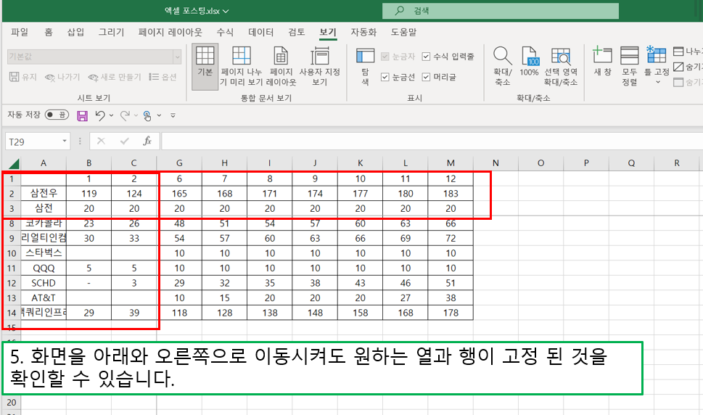The width and height of the screenshot is (703, 415).
Task: Toggle the 수식 입력줄 checkbox
Action: tap(427, 57)
